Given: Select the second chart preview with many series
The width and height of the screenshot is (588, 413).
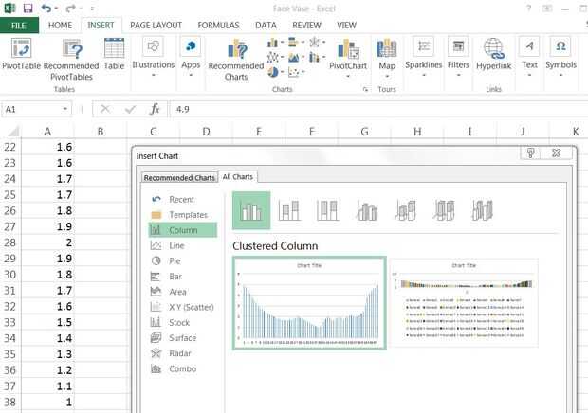Looking at the screenshot, I should coord(465,303).
